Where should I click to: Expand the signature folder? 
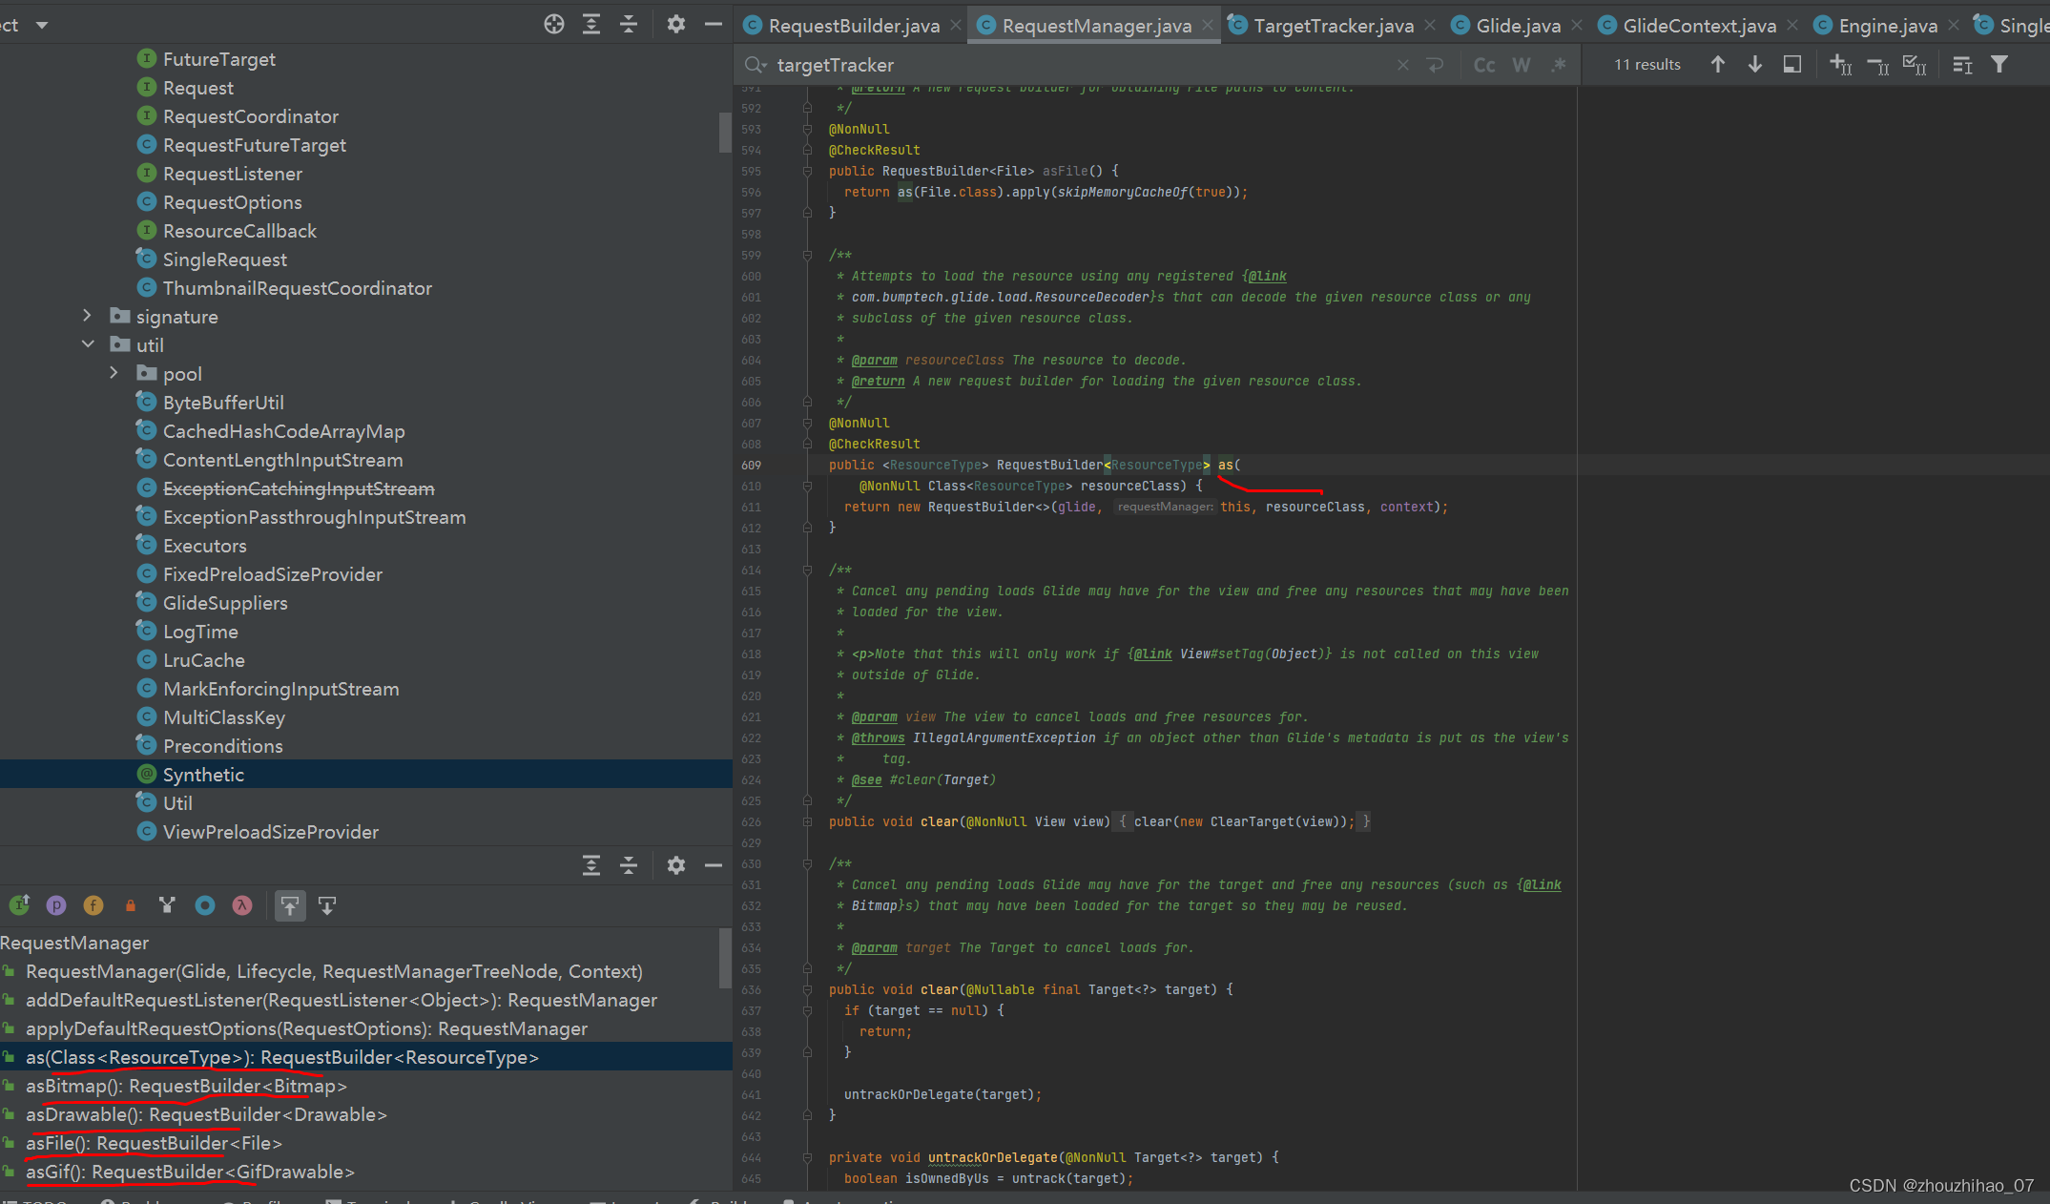(x=87, y=316)
